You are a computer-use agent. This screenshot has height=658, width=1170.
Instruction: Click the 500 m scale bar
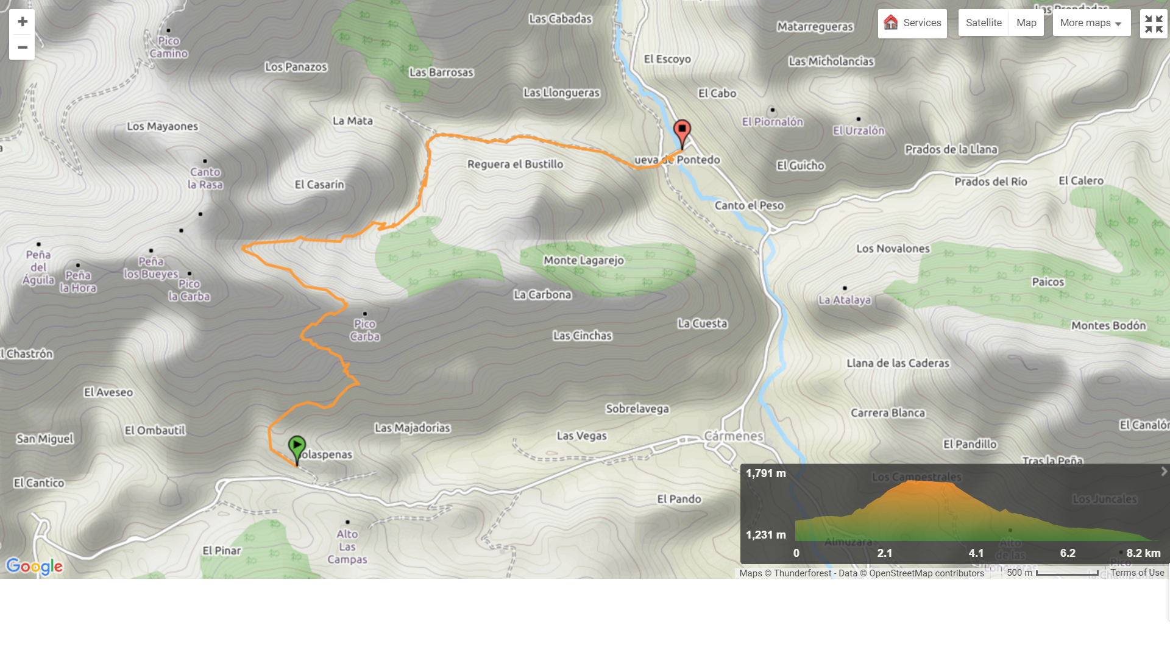pos(1066,573)
